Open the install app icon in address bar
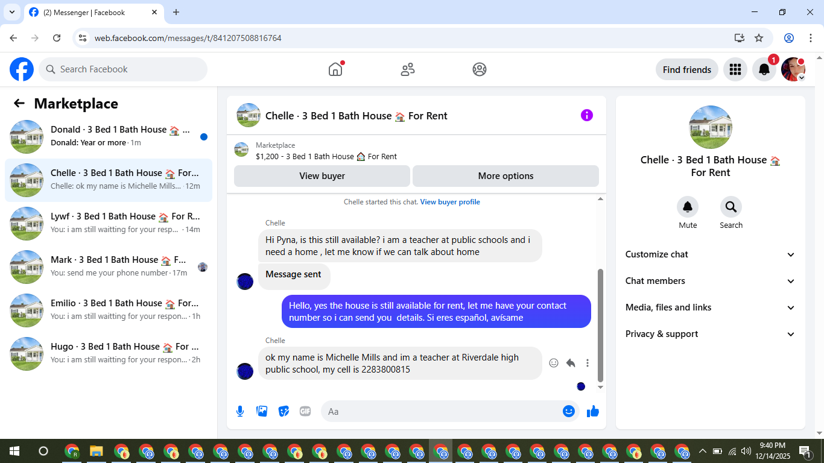This screenshot has width=824, height=463. point(740,38)
